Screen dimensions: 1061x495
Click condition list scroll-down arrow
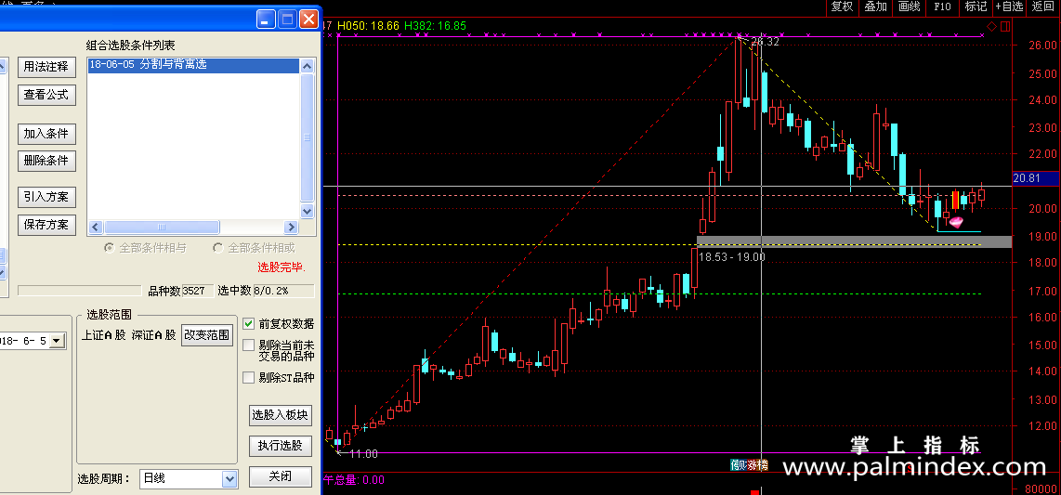click(x=308, y=212)
